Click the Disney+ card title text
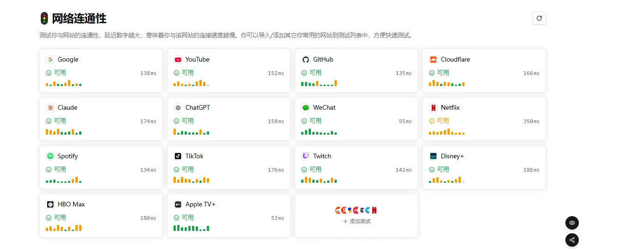The height and width of the screenshot is (249, 620). [453, 156]
